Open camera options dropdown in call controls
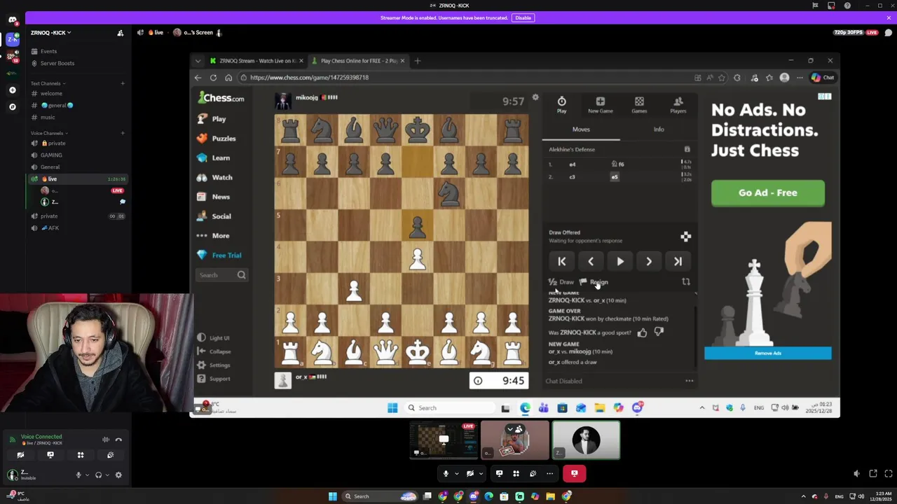 pos(481,474)
